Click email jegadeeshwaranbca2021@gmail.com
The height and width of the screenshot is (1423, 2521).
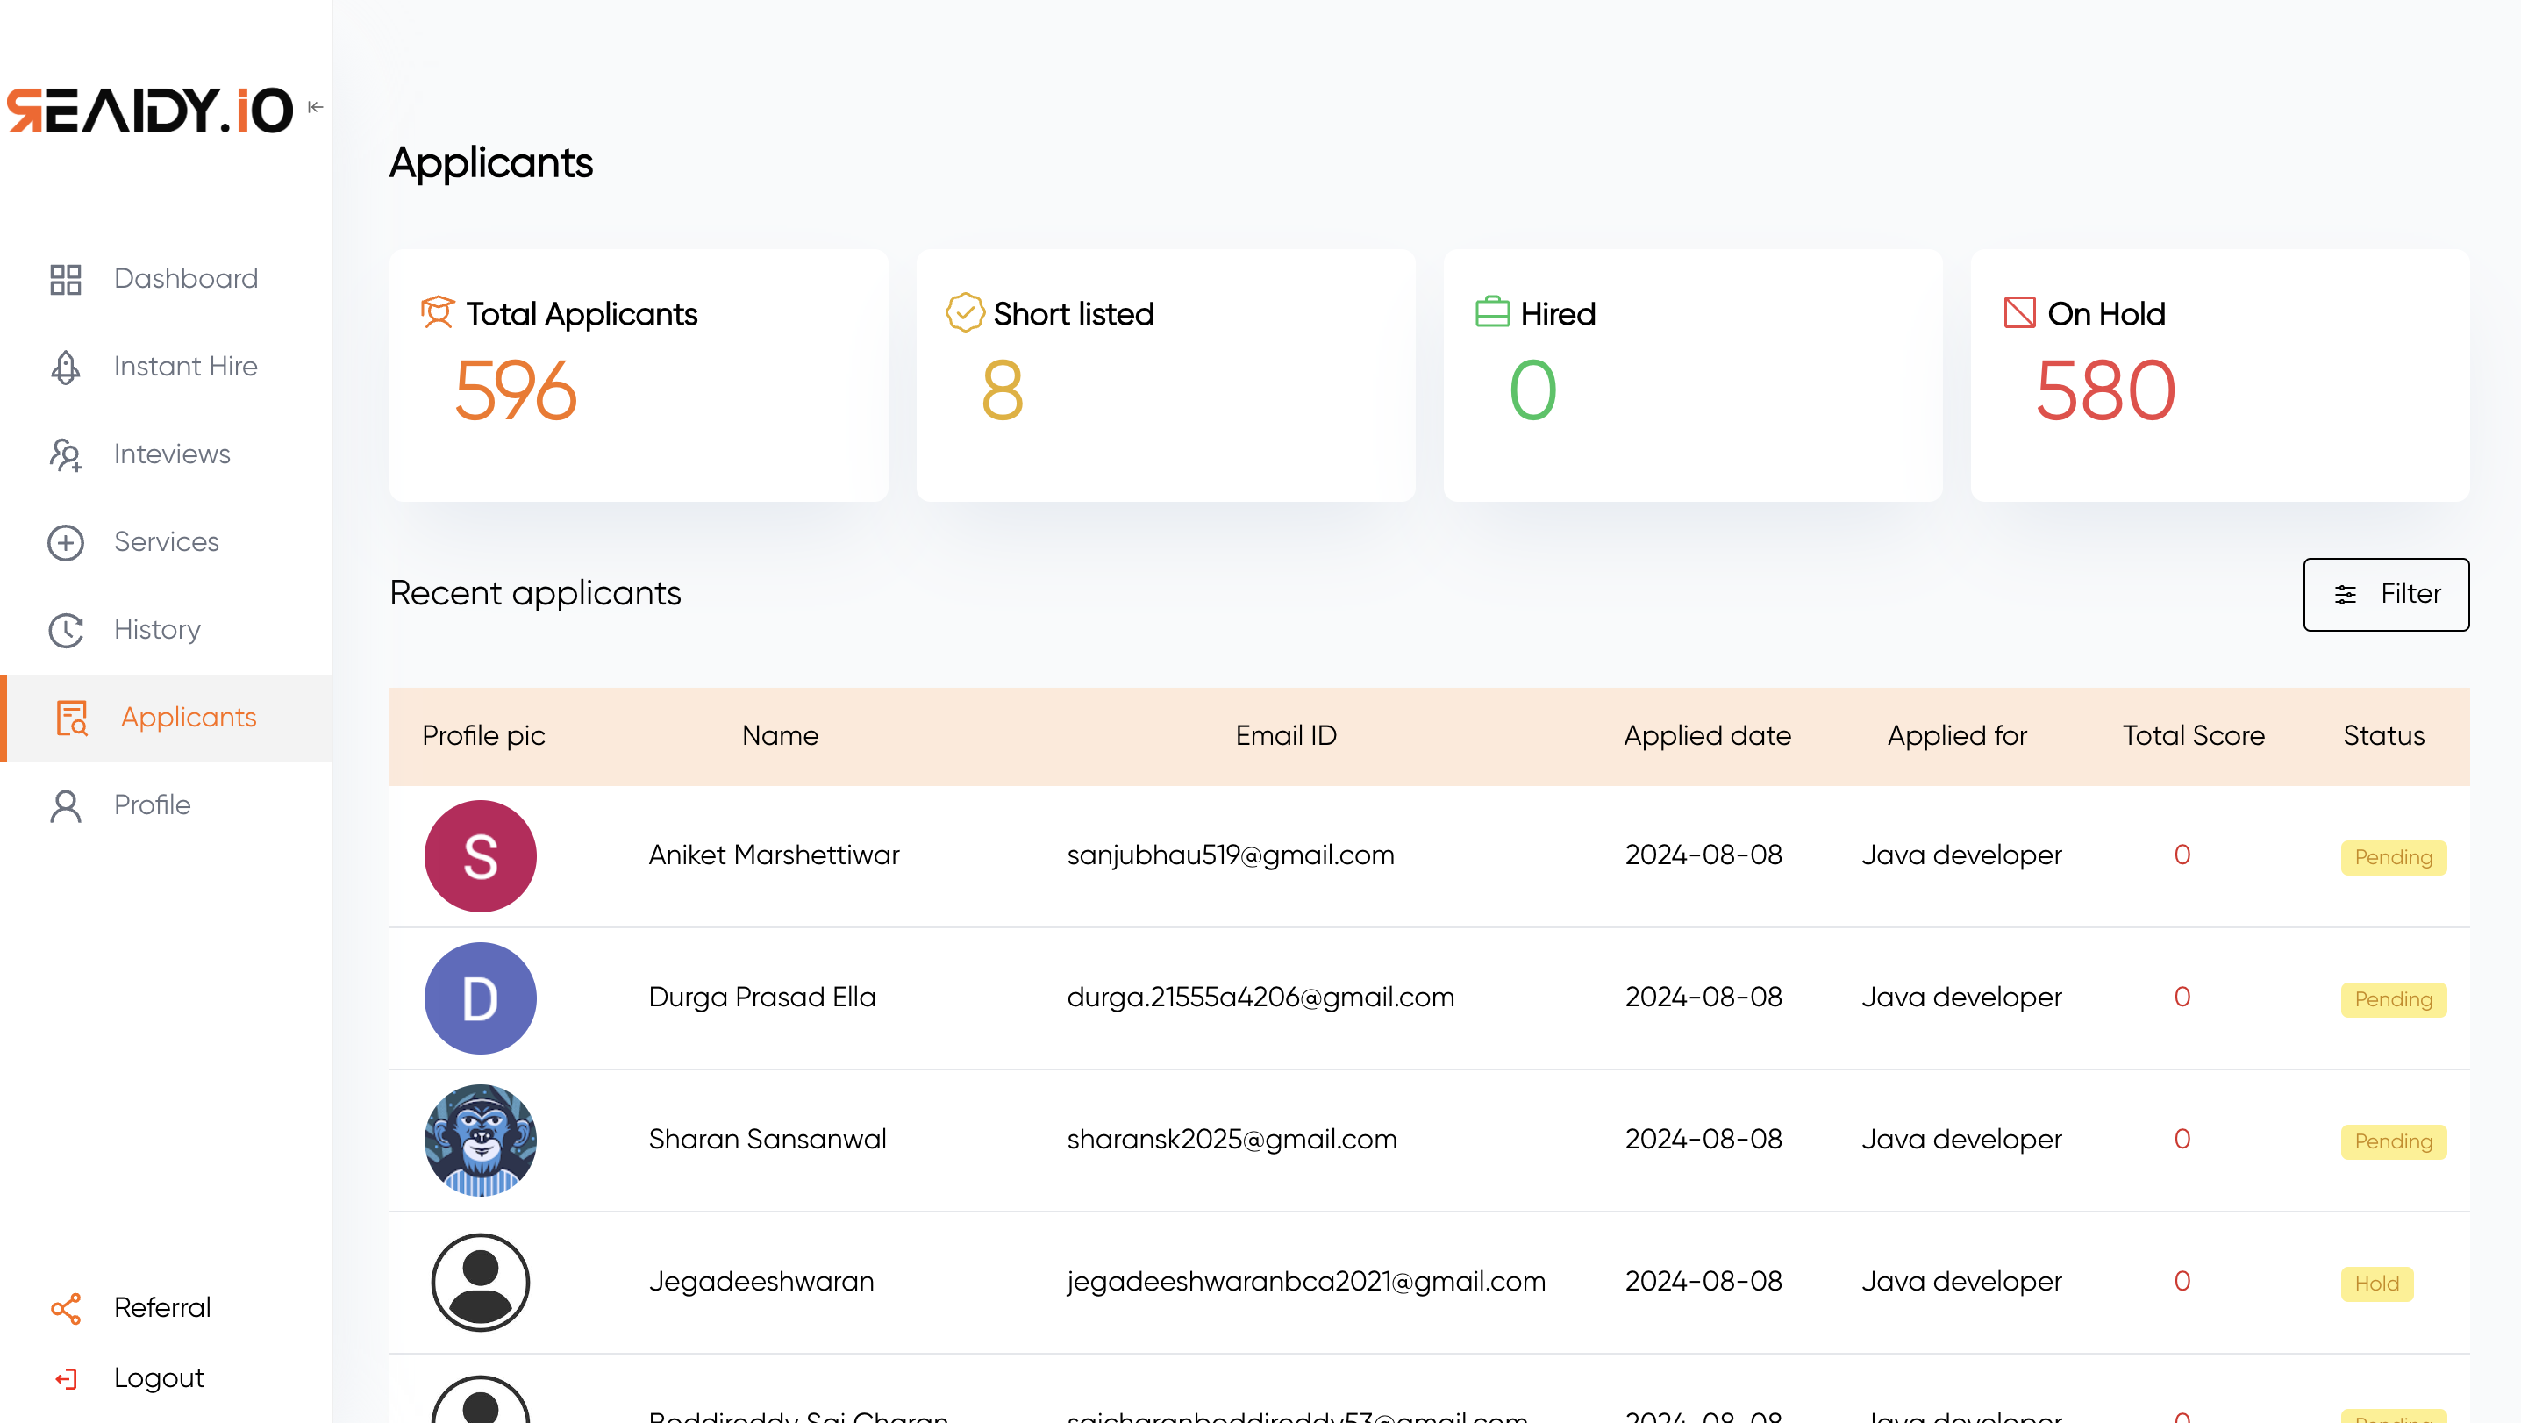tap(1305, 1281)
